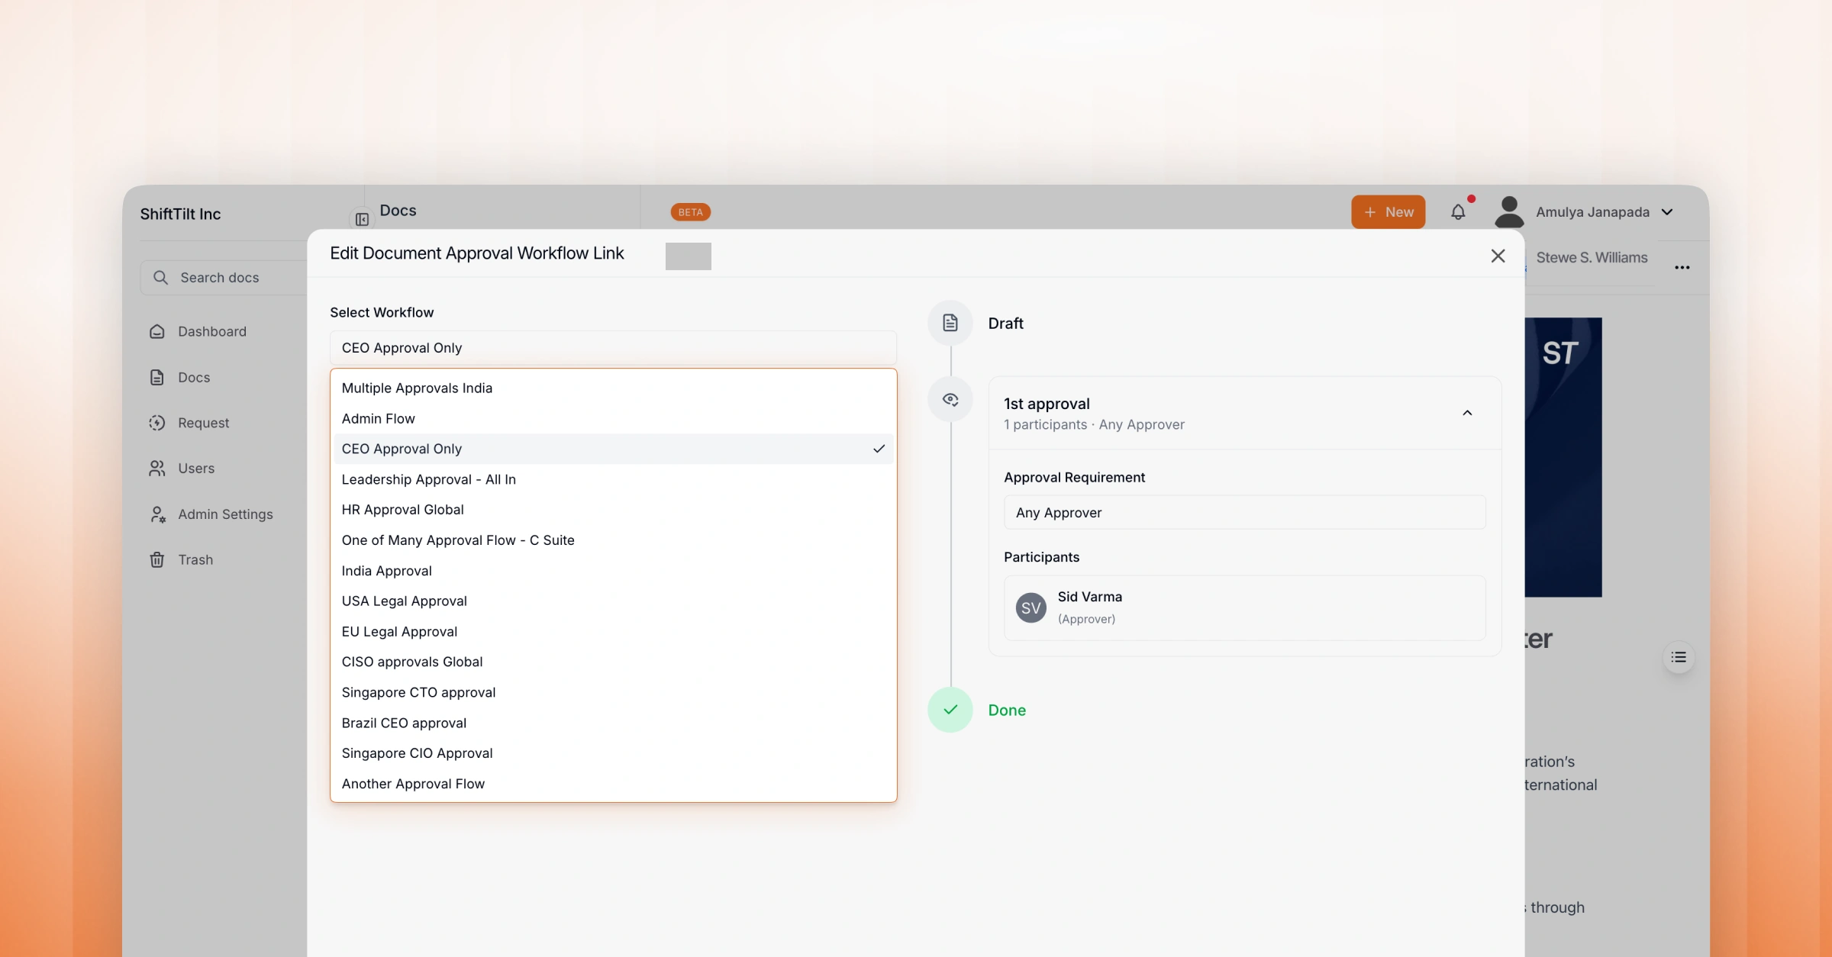Screen dimensions: 1832x957
Task: Expand the Amulya Janapada account menu
Action: (1667, 212)
